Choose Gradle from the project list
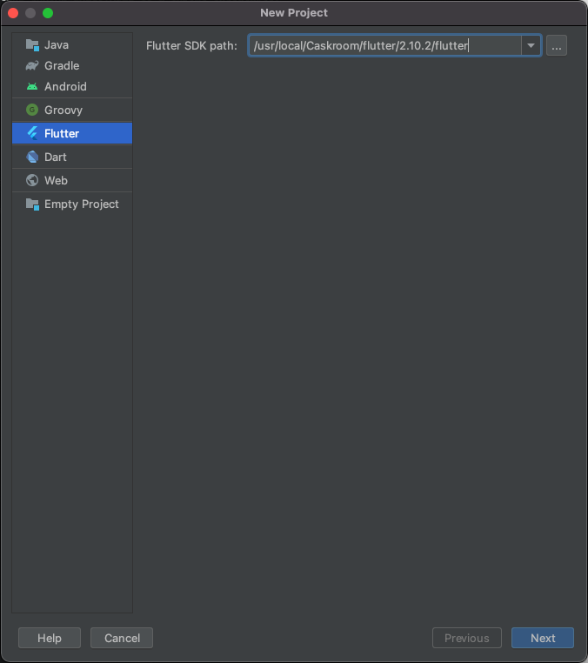The image size is (588, 663). (x=72, y=65)
